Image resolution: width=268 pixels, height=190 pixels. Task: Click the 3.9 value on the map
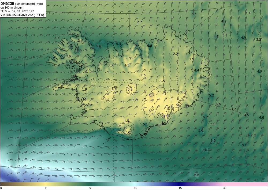click(x=213, y=124)
